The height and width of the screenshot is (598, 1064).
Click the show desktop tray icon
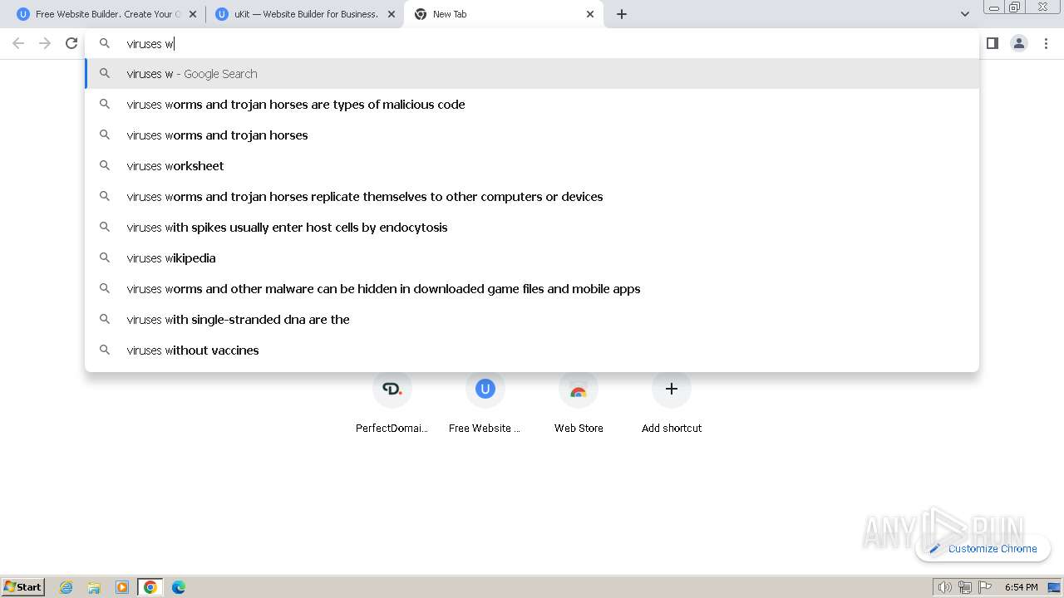pos(1054,587)
